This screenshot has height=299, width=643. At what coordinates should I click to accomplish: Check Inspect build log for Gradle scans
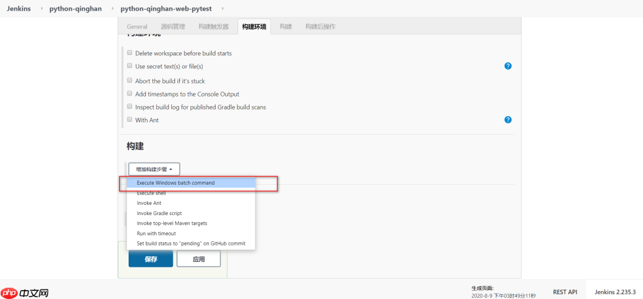130,107
